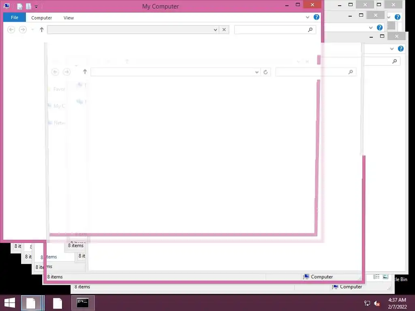Screen dimensions: 415x311
Task: Click the My Computer window system icon
Action: (x=6, y=6)
